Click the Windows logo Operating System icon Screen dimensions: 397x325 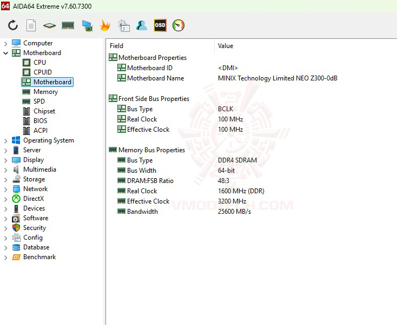16,140
